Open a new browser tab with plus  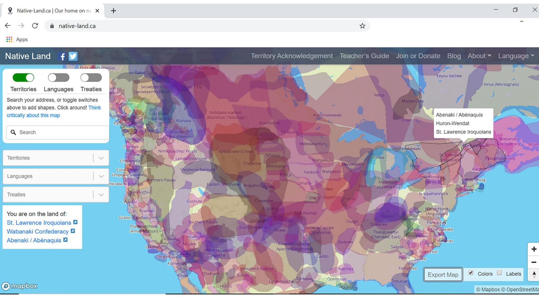[x=114, y=11]
